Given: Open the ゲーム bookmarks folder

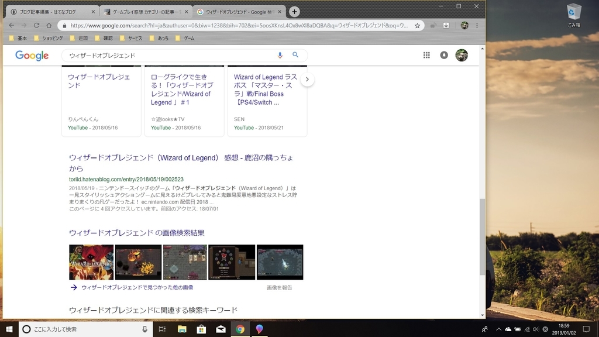Looking at the screenshot, I should pyautogui.click(x=185, y=38).
